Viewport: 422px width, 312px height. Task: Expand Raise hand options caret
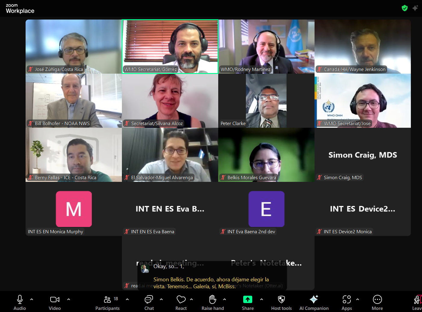(x=225, y=299)
